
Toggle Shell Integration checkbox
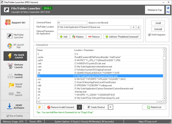tap(149, 35)
